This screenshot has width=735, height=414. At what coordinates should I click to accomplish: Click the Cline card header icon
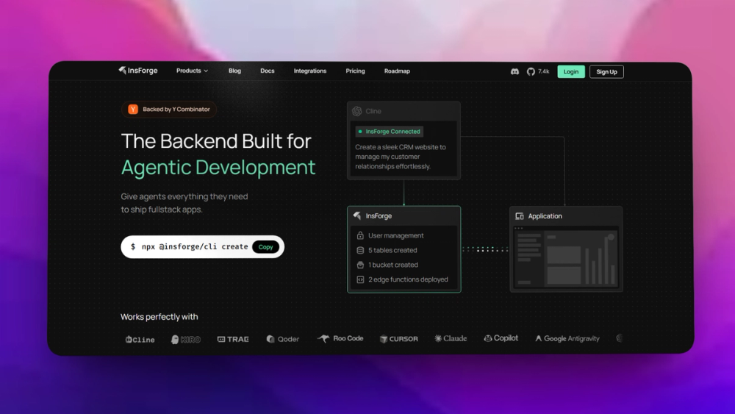(357, 111)
